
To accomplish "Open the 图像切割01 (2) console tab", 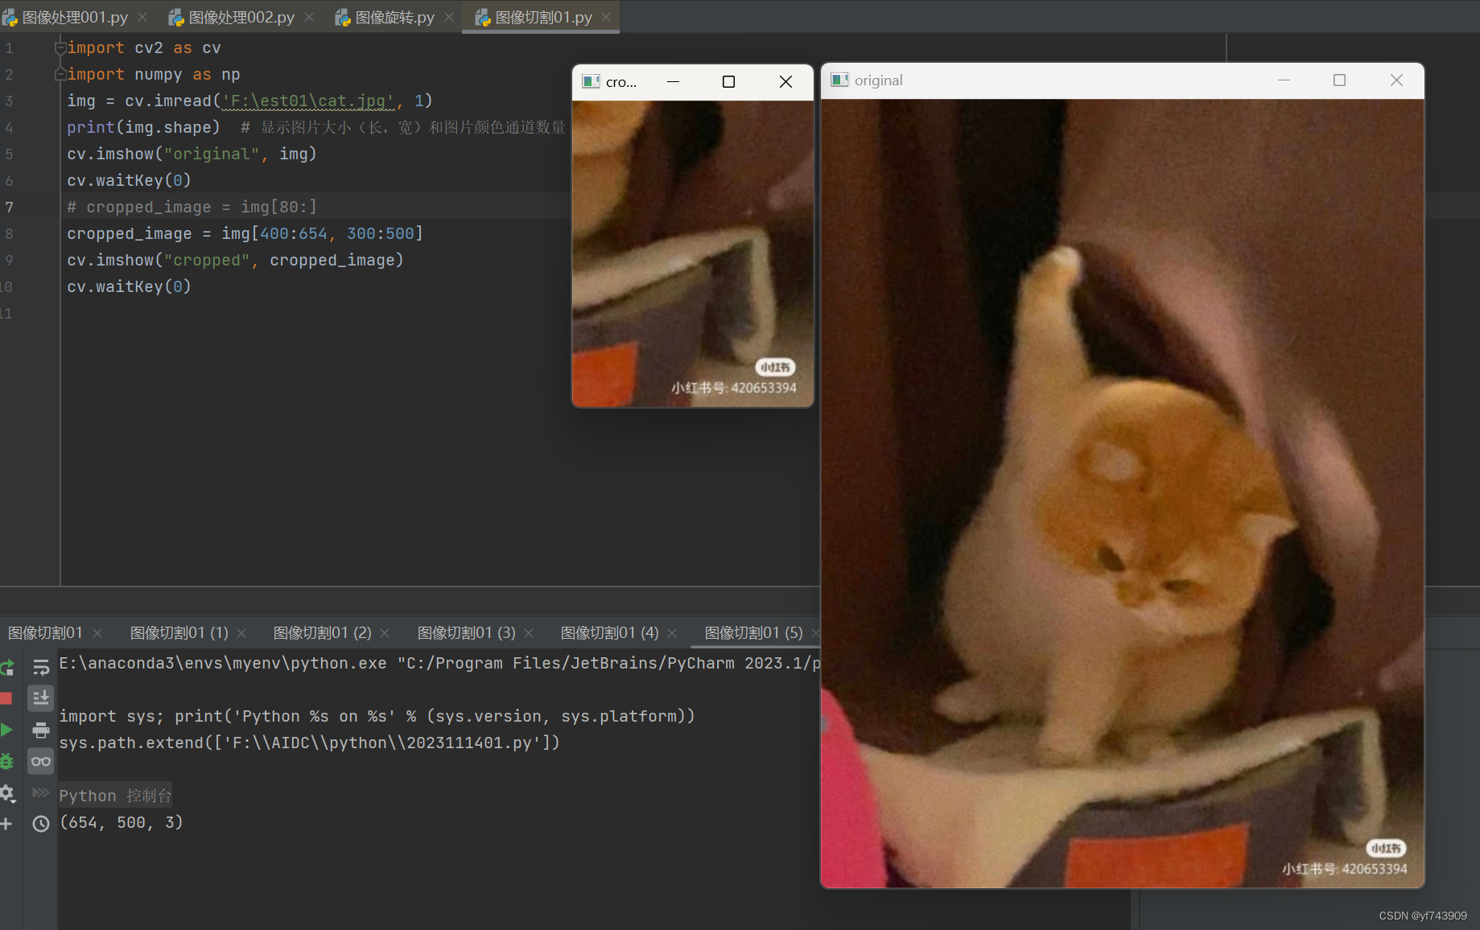I will pos(323,633).
